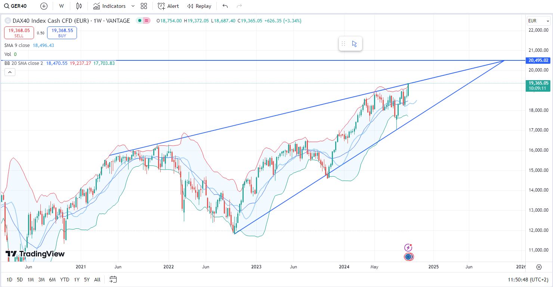The image size is (553, 287).
Task: Click the plus icon to add a symbol
Action: [x=43, y=6]
